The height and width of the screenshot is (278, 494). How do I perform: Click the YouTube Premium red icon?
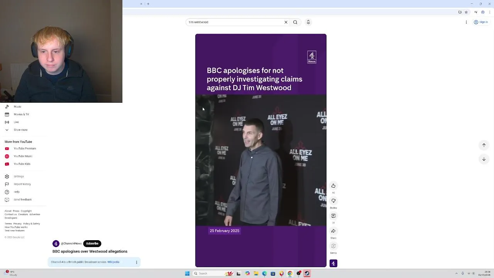pos(7,148)
